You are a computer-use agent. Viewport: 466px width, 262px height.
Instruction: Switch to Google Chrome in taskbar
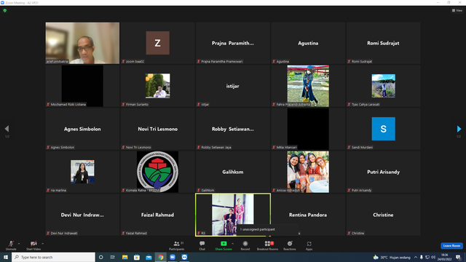161,257
